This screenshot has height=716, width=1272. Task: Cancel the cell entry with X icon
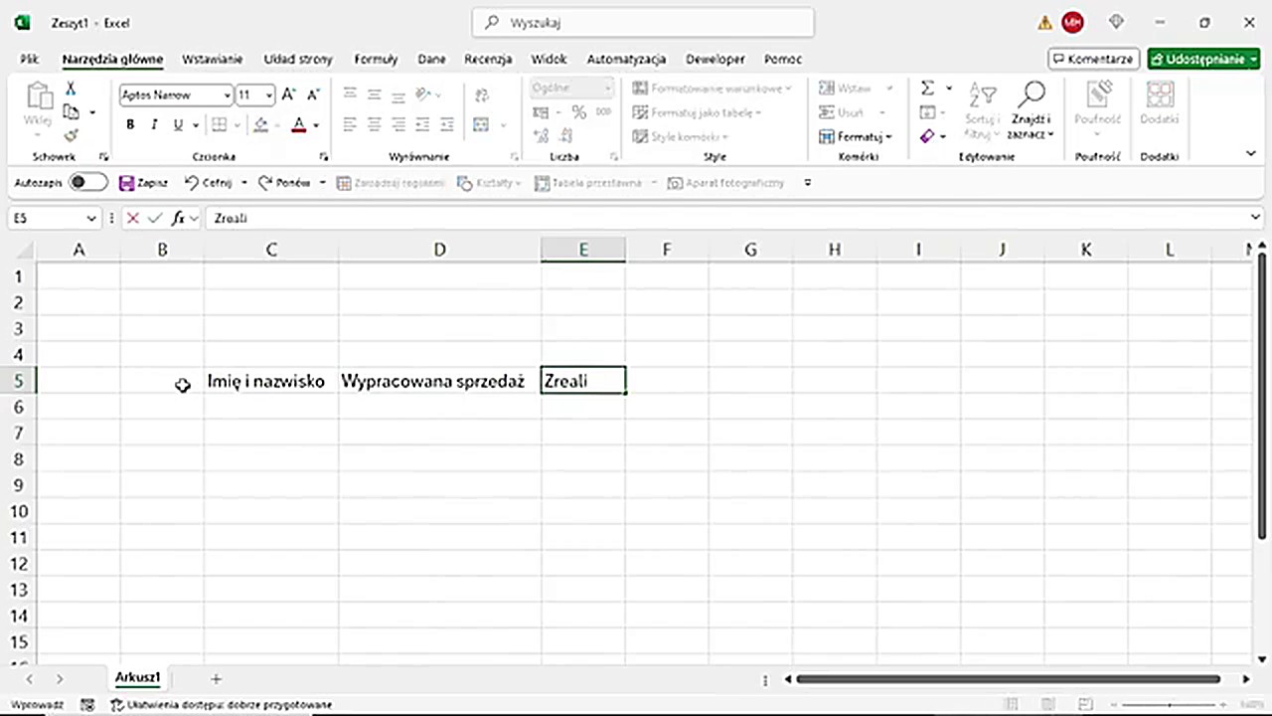[132, 218]
